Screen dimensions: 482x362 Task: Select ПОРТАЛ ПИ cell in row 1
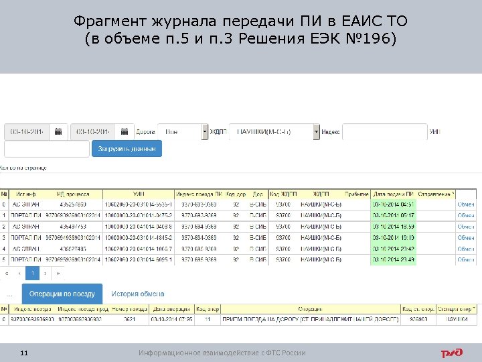26,215
